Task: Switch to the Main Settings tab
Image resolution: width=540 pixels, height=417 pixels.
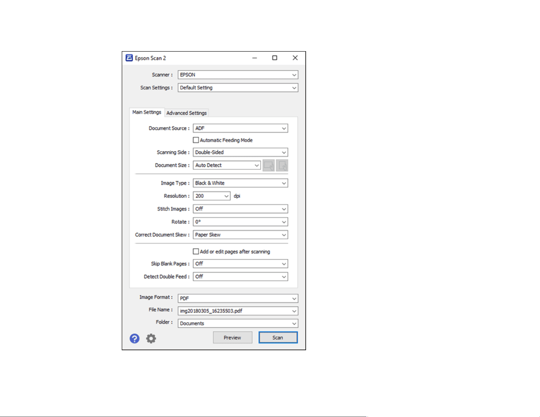Action: coord(147,112)
